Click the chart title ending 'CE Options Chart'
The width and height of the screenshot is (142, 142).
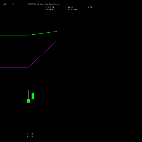pos(44,4)
